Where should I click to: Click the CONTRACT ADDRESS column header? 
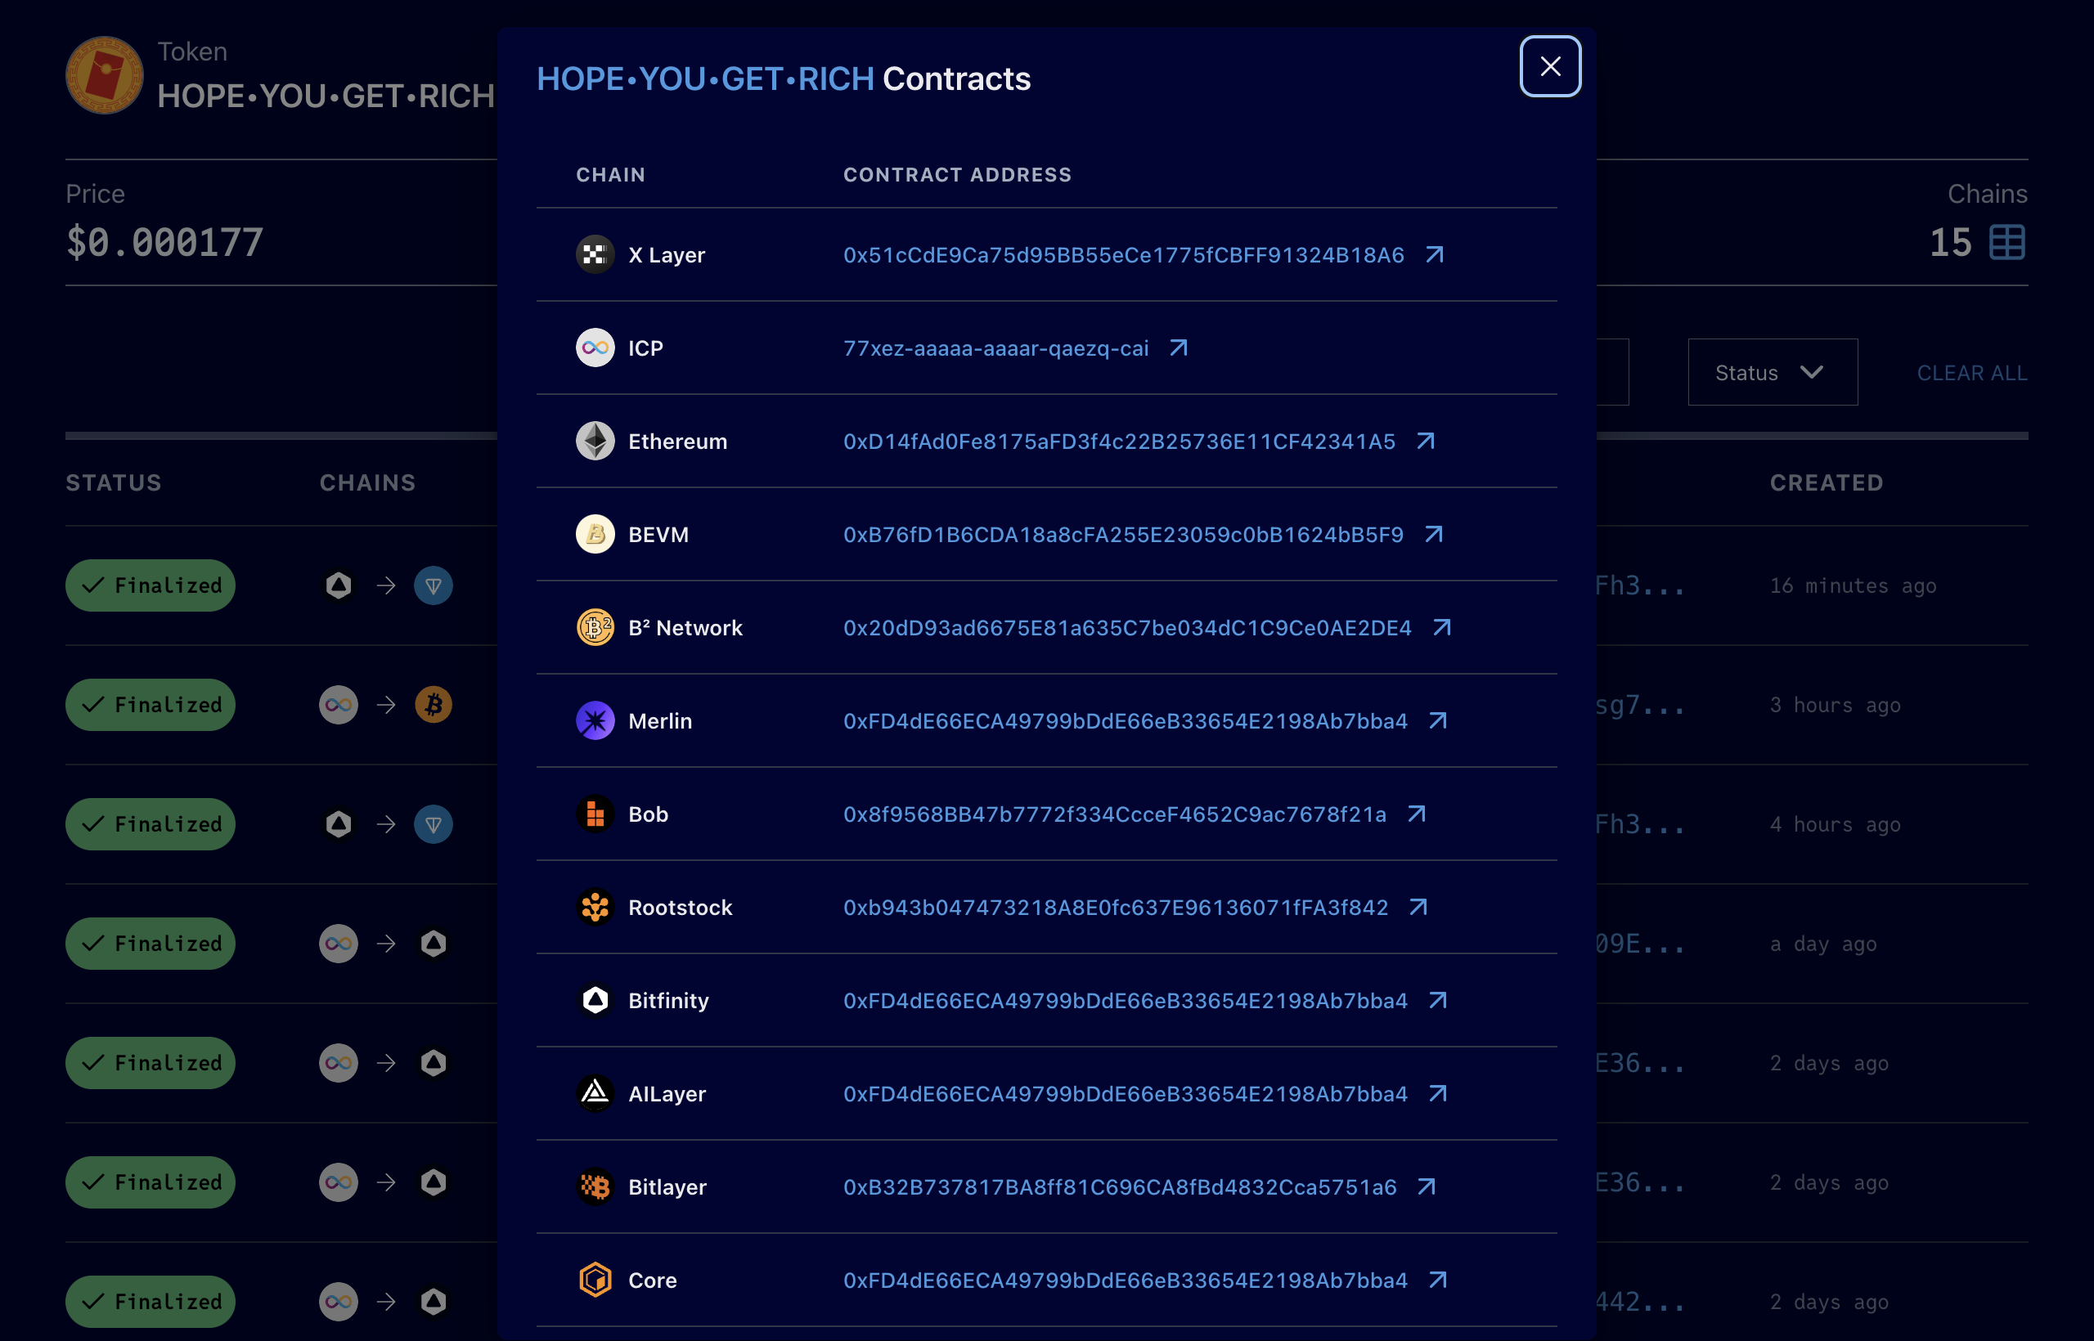click(957, 174)
